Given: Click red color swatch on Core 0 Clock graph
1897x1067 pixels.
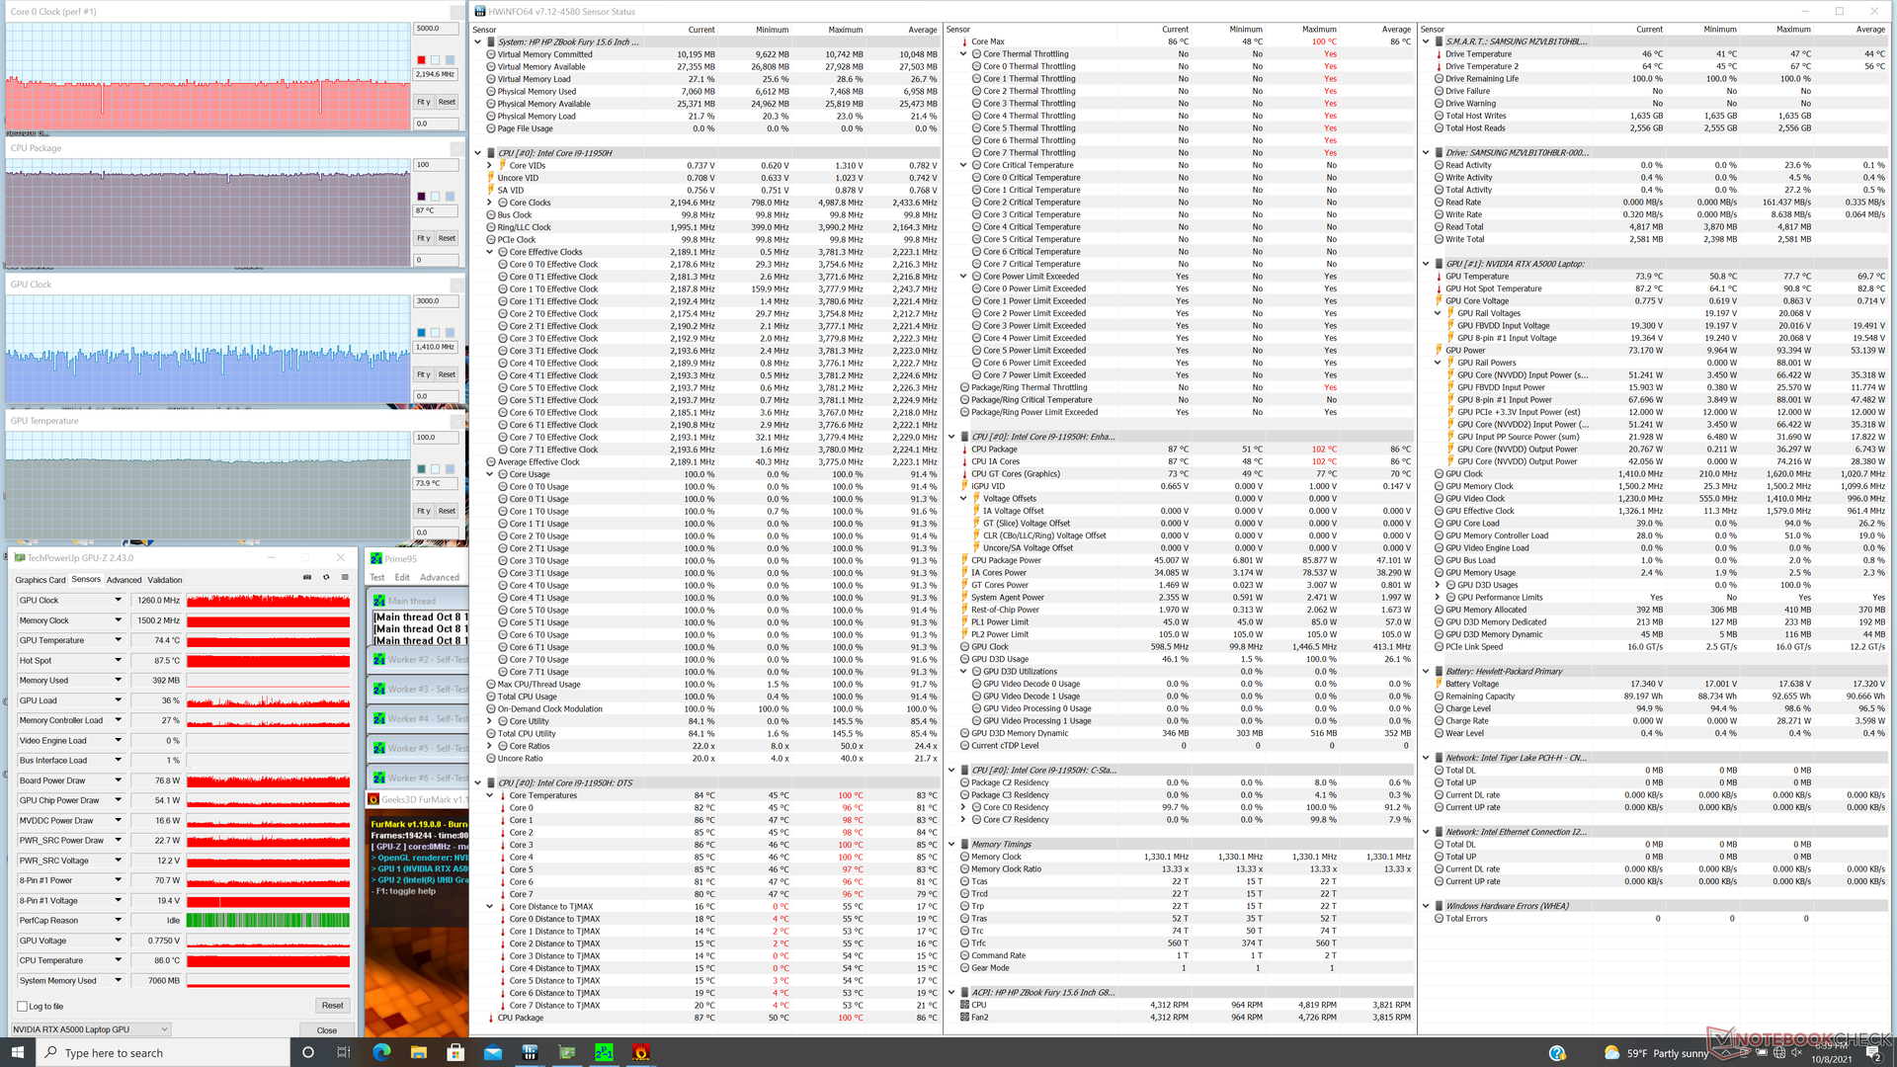Looking at the screenshot, I should (421, 60).
